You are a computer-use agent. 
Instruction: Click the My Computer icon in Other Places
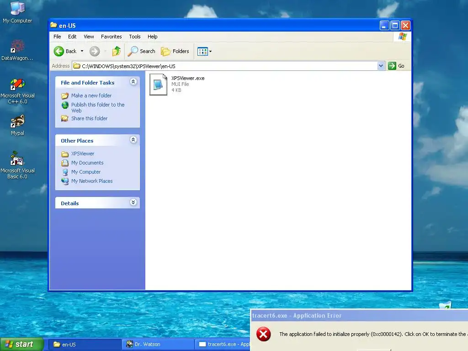point(65,172)
